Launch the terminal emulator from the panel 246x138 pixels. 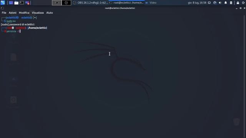(22, 3)
